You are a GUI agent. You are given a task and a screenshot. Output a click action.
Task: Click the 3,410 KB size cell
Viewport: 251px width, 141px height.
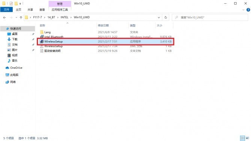tap(166, 42)
